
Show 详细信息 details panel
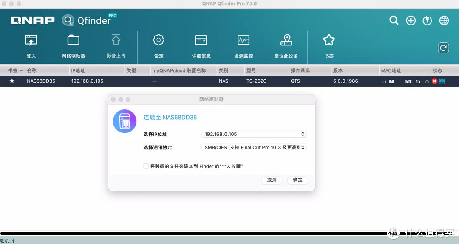point(201,40)
